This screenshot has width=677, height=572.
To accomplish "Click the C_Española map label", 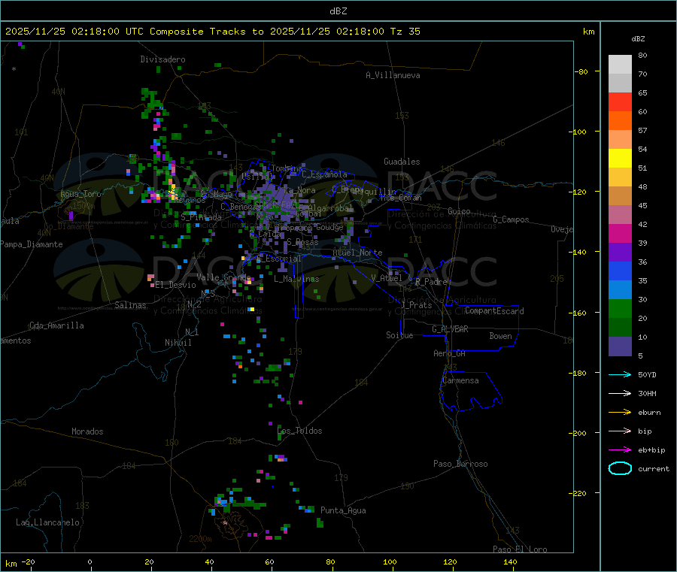I will point(325,174).
